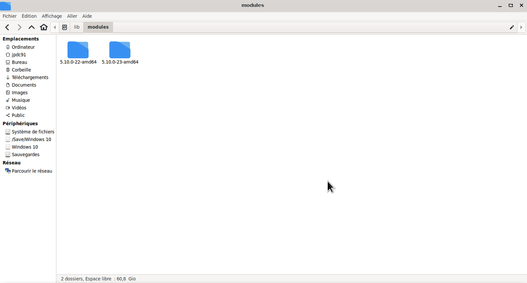The width and height of the screenshot is (527, 283).
Task: Open the Aller menu
Action: pos(72,16)
